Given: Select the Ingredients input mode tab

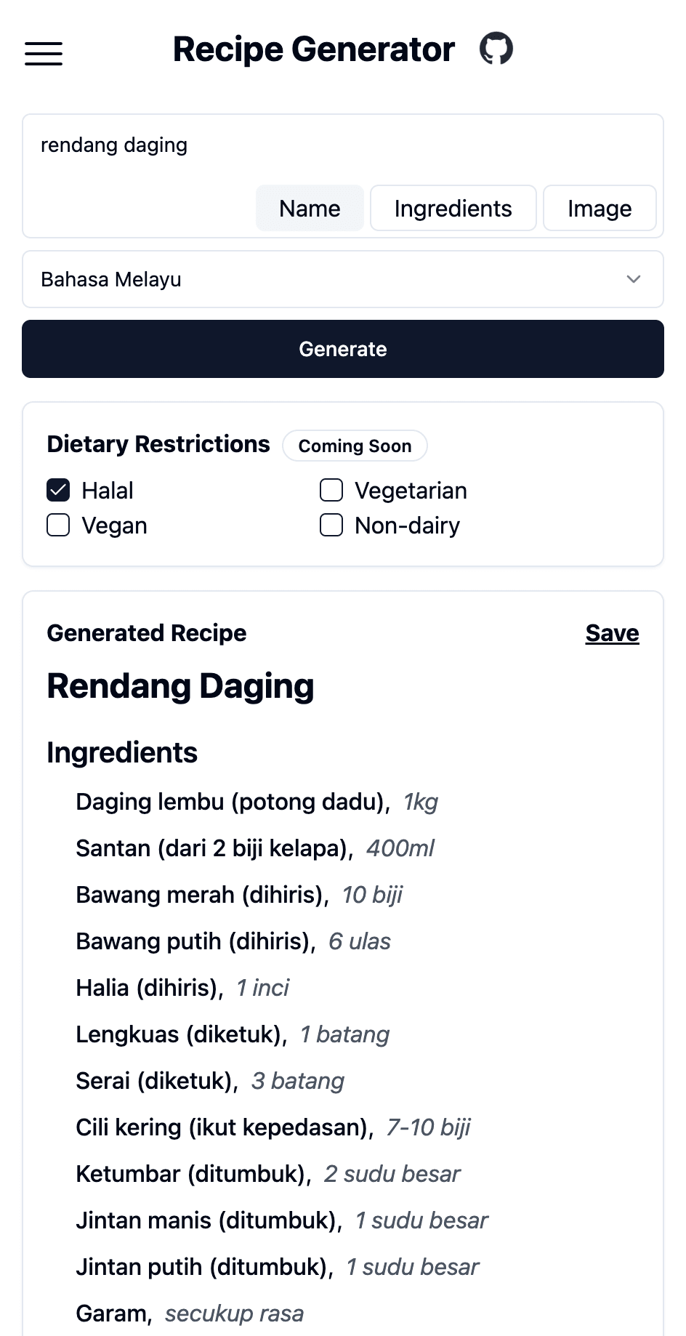Looking at the screenshot, I should [453, 209].
